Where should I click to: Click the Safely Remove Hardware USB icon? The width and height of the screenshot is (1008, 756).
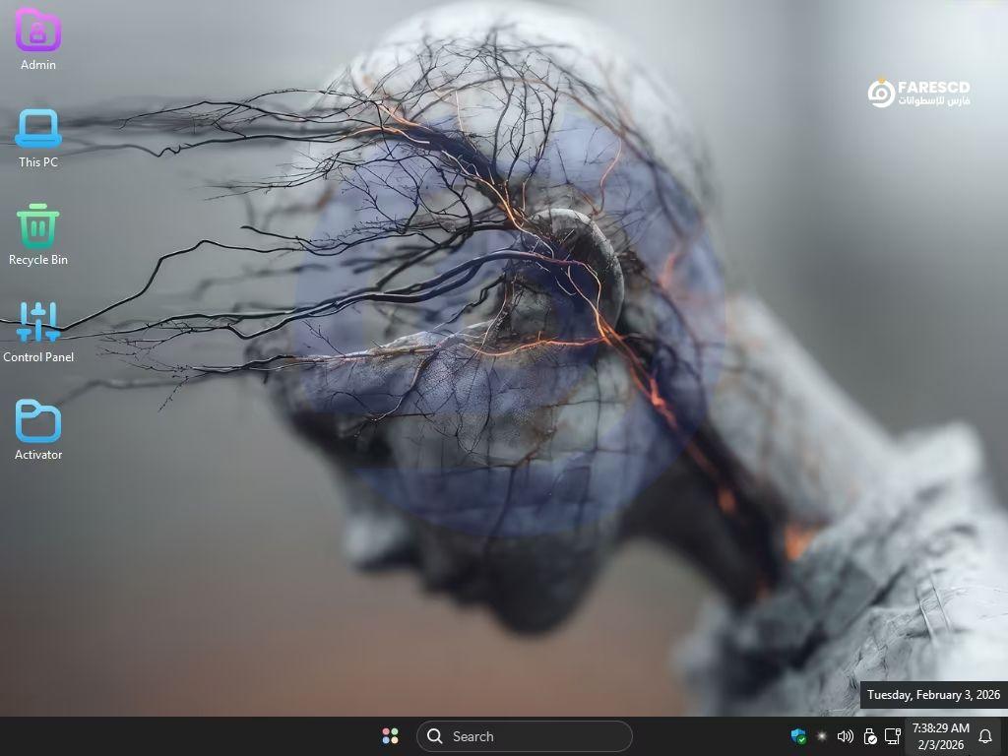(869, 736)
